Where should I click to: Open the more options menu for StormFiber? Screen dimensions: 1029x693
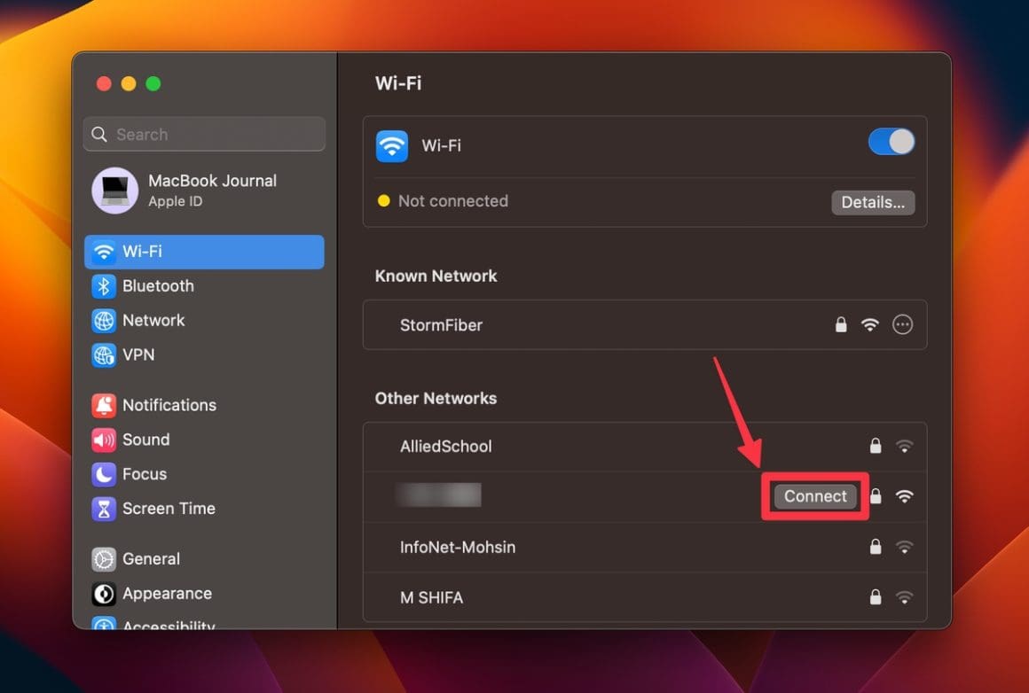902,324
